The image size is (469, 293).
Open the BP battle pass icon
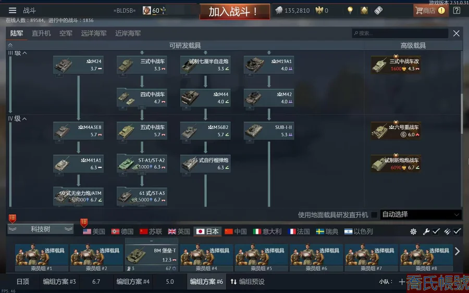click(378, 10)
